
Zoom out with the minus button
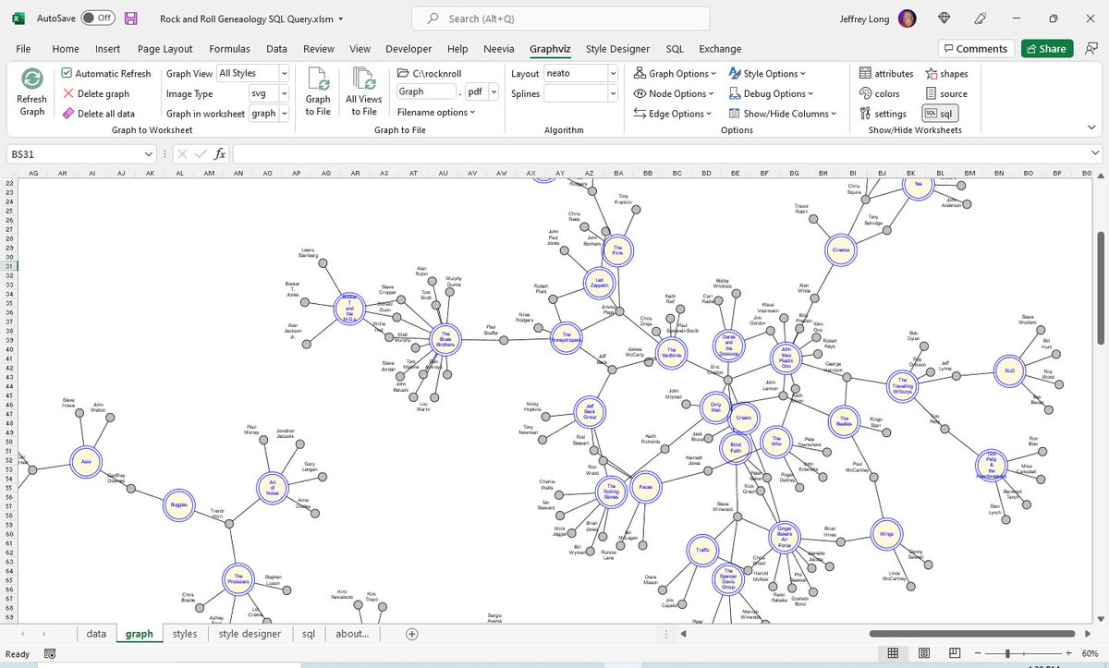976,653
